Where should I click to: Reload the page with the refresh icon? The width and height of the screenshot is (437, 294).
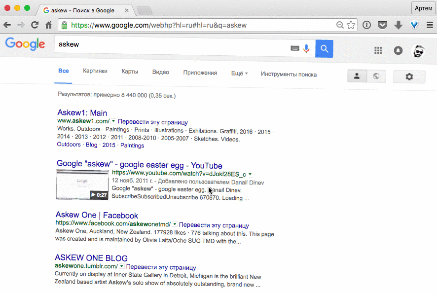pyautogui.click(x=35, y=25)
